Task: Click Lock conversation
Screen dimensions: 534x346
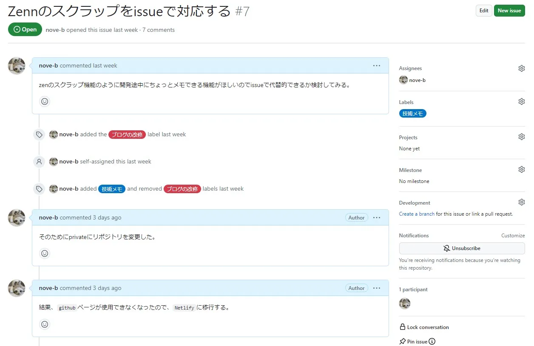Action: click(424, 327)
